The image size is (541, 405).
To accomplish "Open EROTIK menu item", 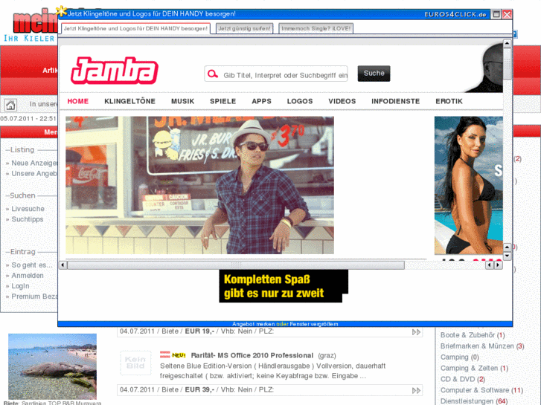I will (449, 101).
